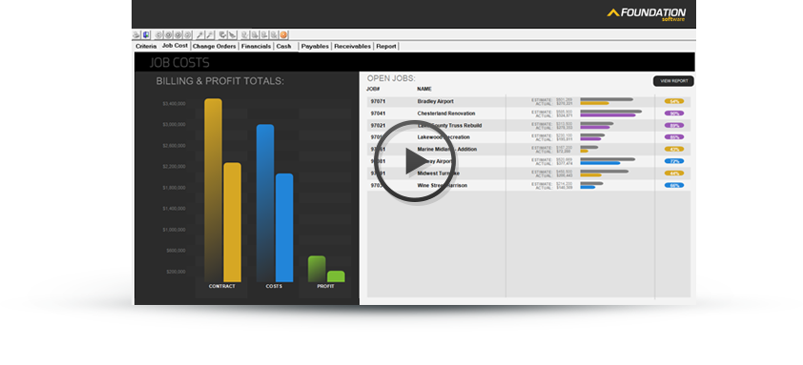Click the Foundation Software logo
This screenshot has width=803, height=365.
tap(647, 14)
